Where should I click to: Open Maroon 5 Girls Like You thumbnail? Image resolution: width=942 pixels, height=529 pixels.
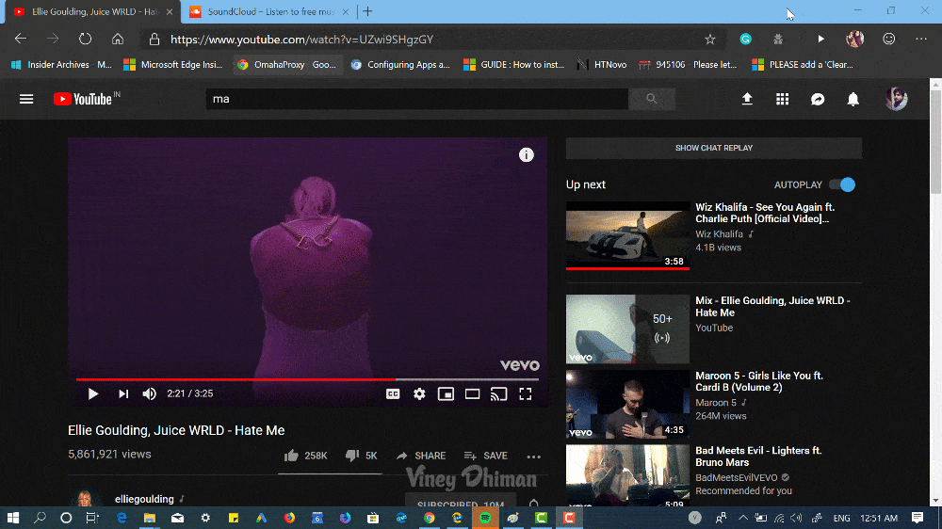[627, 404]
